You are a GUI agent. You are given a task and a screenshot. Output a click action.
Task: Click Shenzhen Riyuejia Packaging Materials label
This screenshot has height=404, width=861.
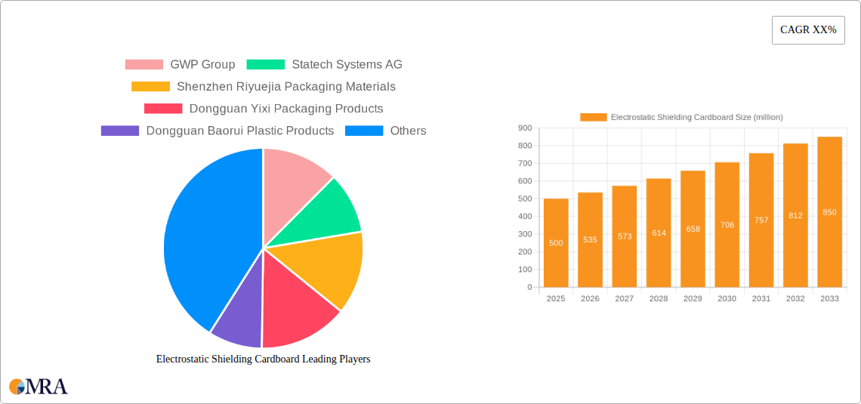(x=286, y=87)
